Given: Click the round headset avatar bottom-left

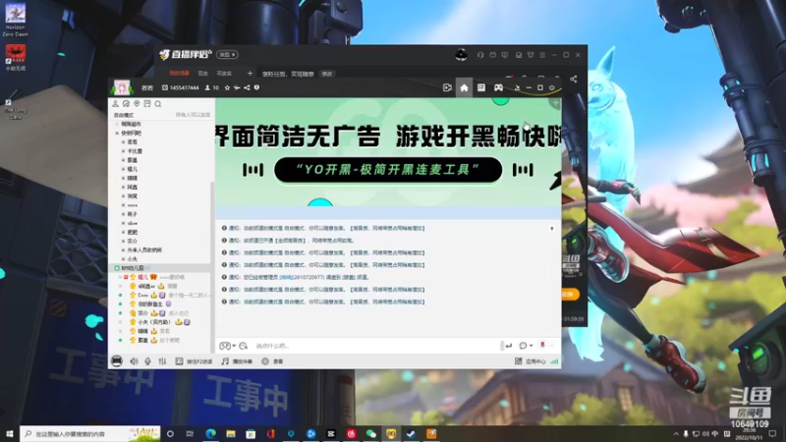Looking at the screenshot, I should (x=117, y=360).
